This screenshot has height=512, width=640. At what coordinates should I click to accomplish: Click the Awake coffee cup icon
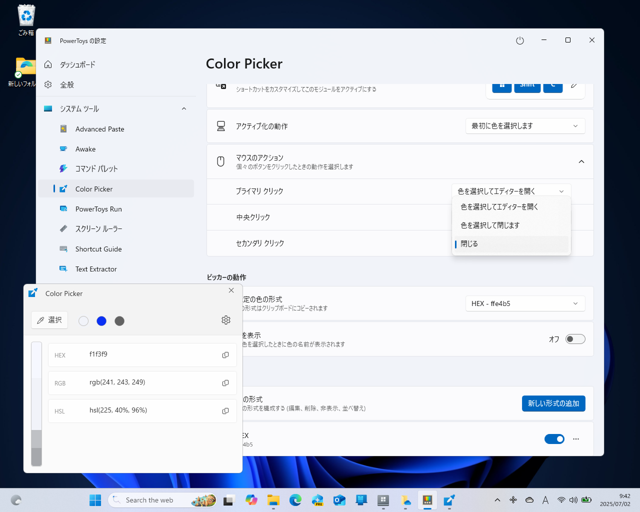click(x=63, y=149)
